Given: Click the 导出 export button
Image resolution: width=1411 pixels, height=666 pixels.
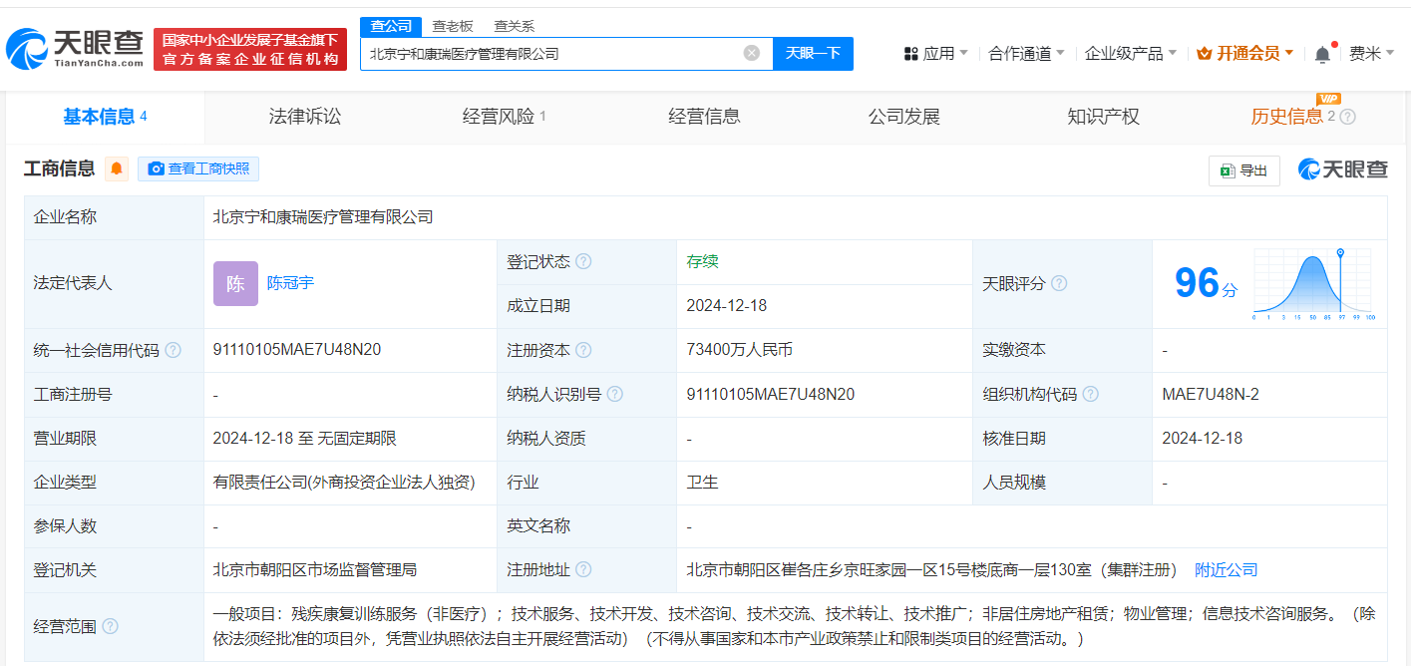Looking at the screenshot, I should click(x=1243, y=170).
